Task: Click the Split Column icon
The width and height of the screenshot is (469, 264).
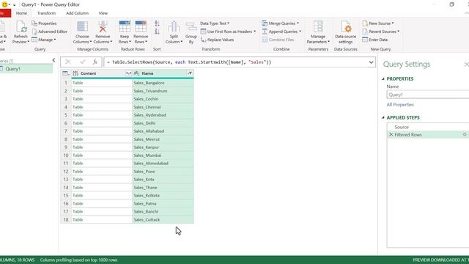Action: (174, 26)
